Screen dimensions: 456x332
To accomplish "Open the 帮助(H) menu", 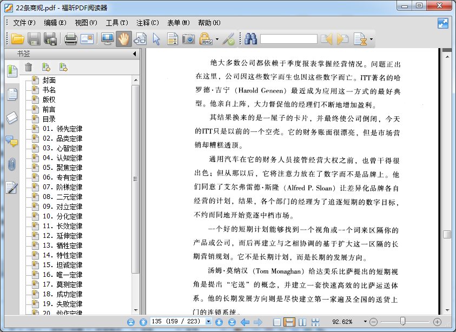I will pos(209,23).
